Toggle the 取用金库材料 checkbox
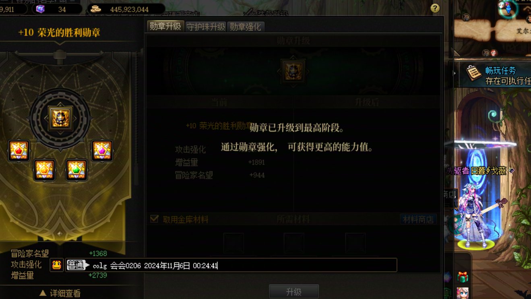 coord(154,219)
